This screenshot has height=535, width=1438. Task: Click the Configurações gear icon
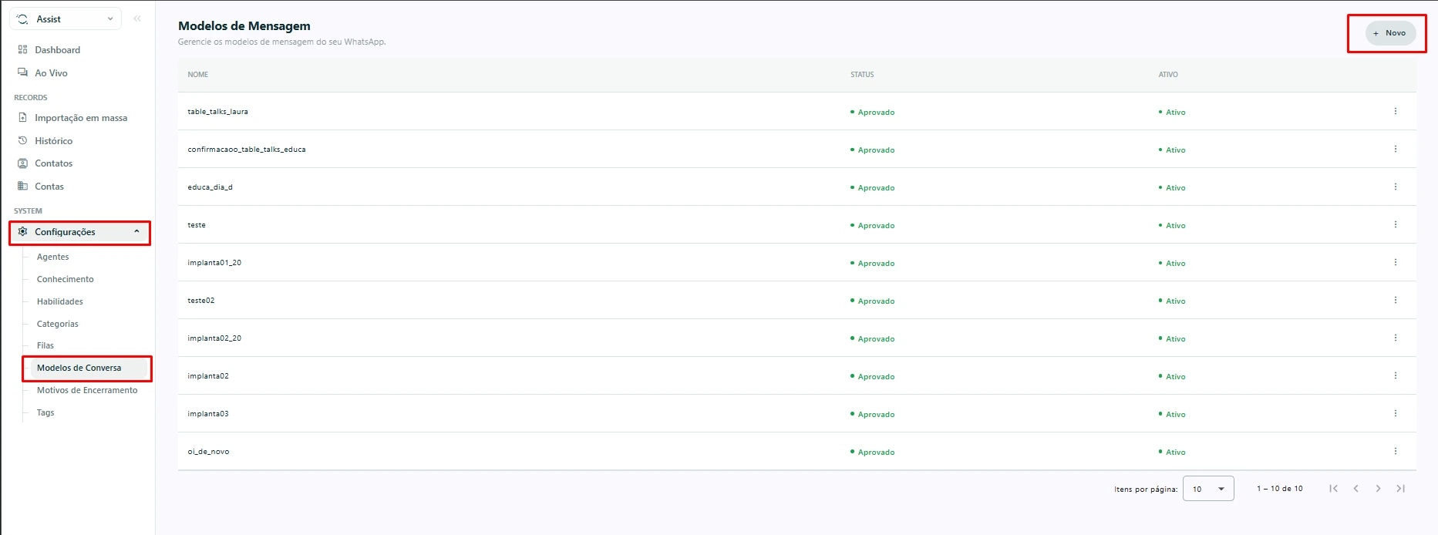22,231
